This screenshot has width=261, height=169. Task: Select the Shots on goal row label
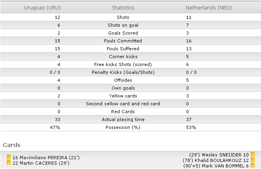tap(123, 25)
